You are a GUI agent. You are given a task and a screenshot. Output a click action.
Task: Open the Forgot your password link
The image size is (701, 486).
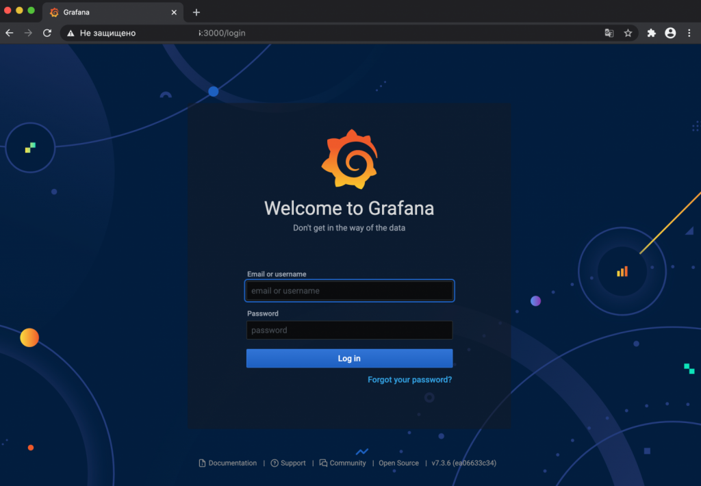[409, 379]
